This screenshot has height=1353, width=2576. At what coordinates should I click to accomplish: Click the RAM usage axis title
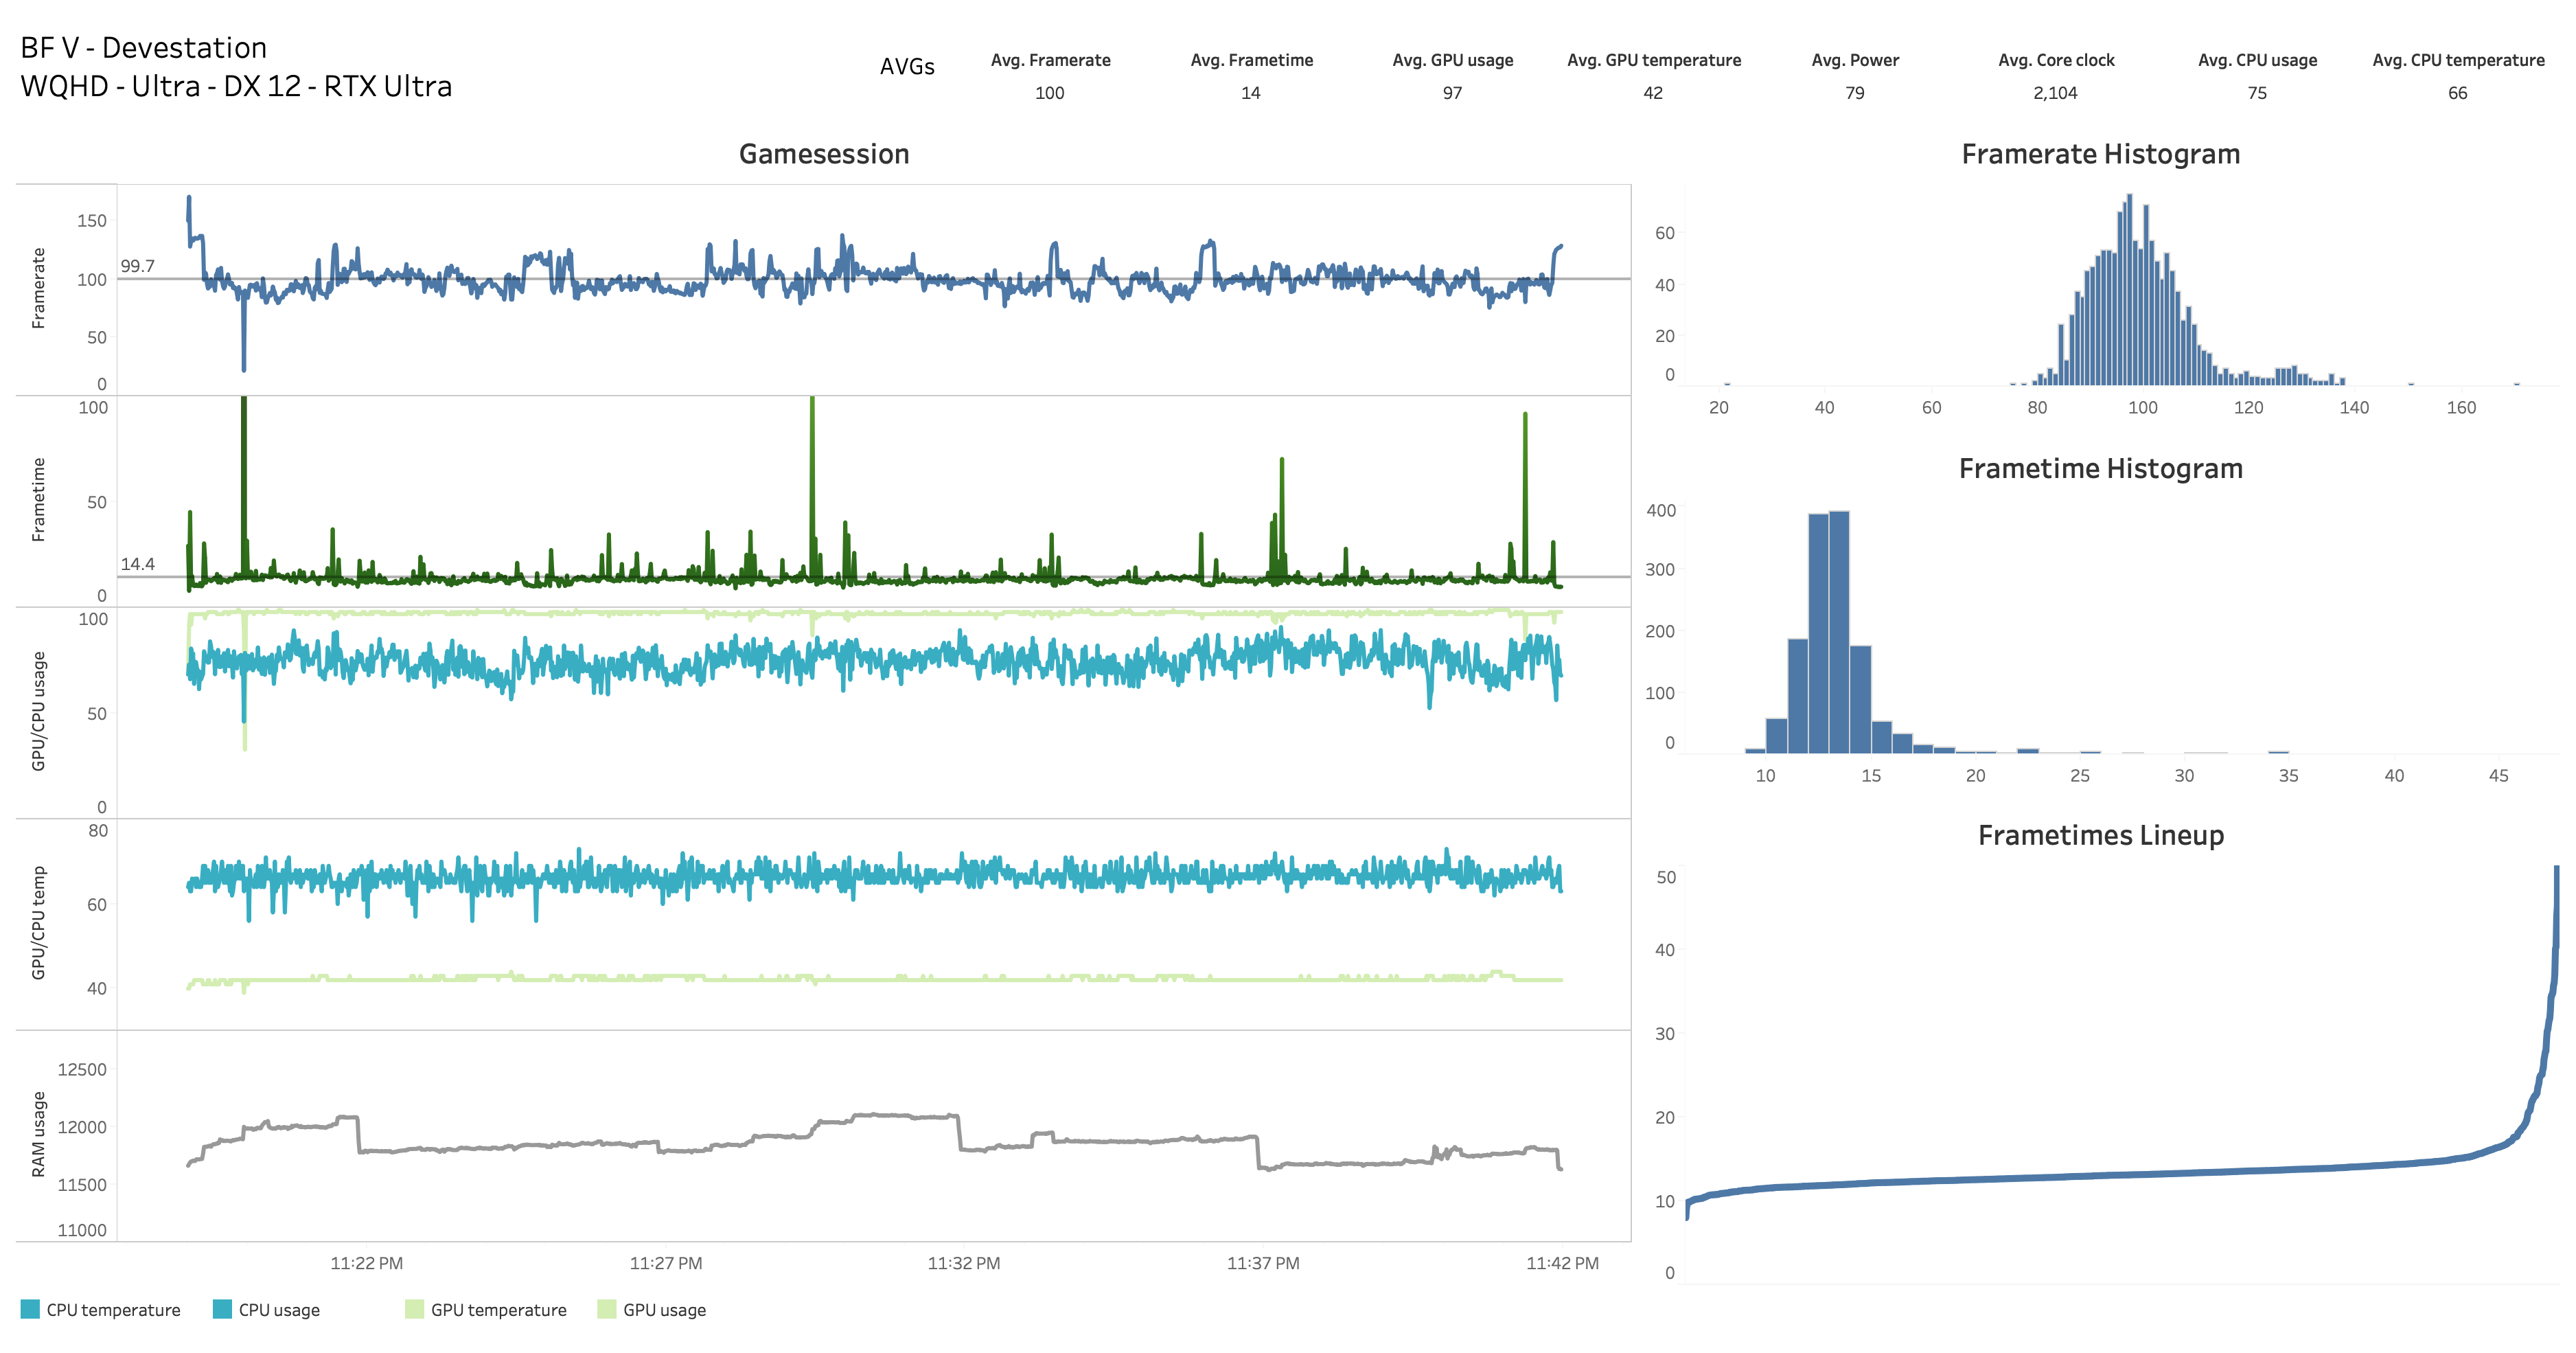[38, 1134]
